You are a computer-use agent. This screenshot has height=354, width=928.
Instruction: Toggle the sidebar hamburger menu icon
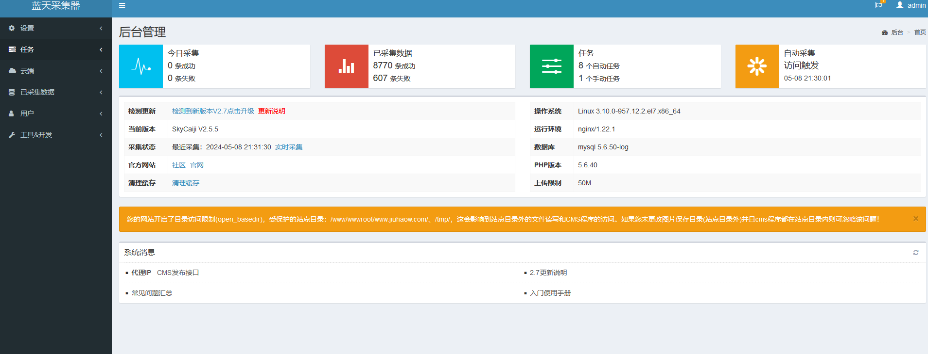click(122, 5)
